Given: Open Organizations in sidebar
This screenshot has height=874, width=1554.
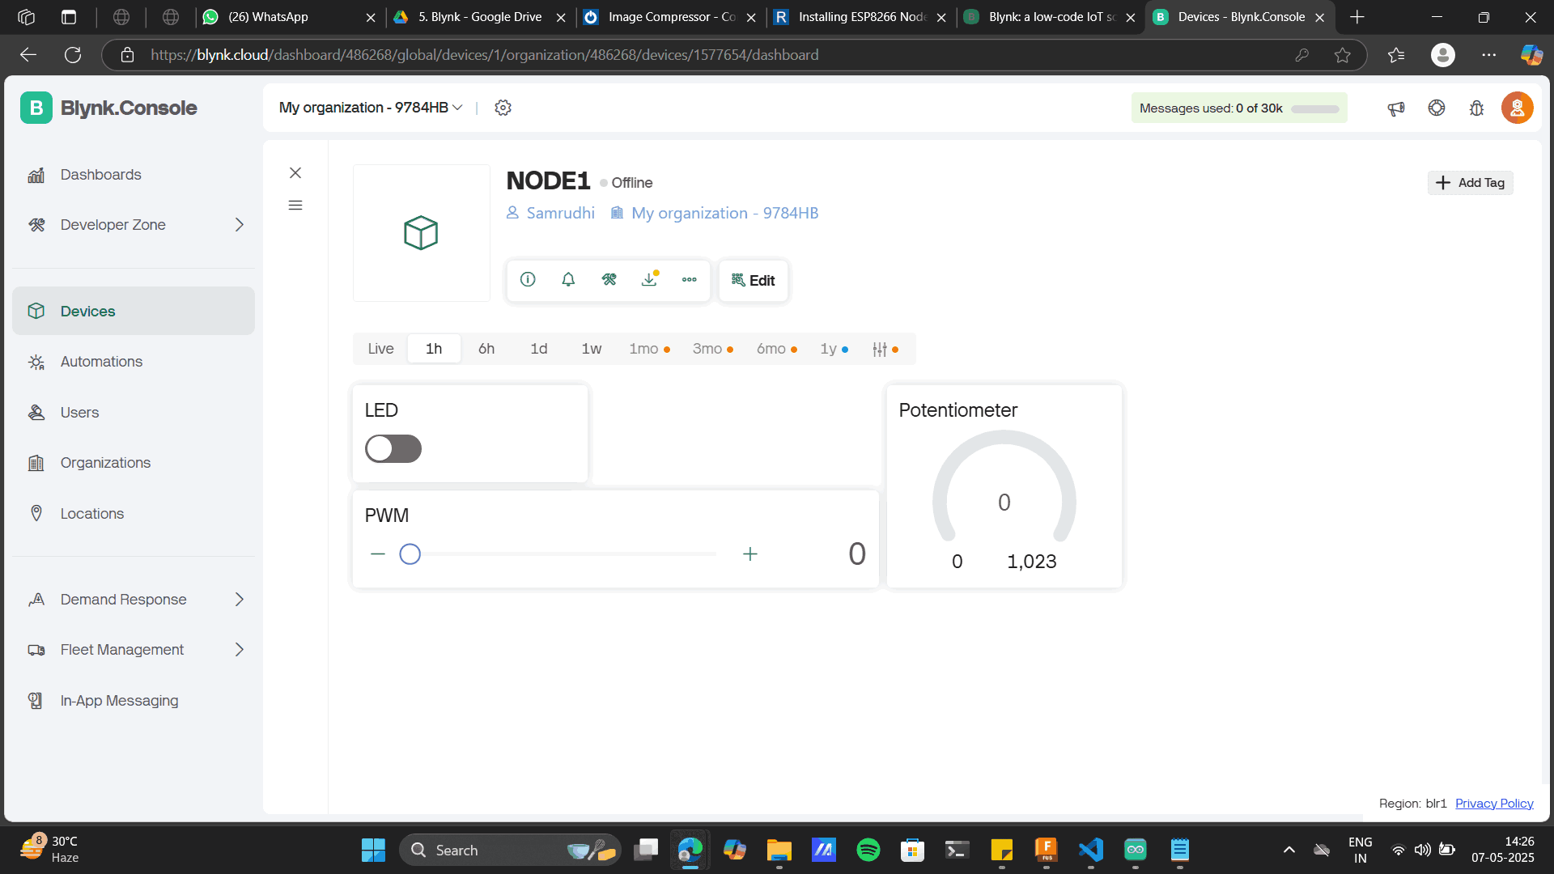Looking at the screenshot, I should point(134,463).
